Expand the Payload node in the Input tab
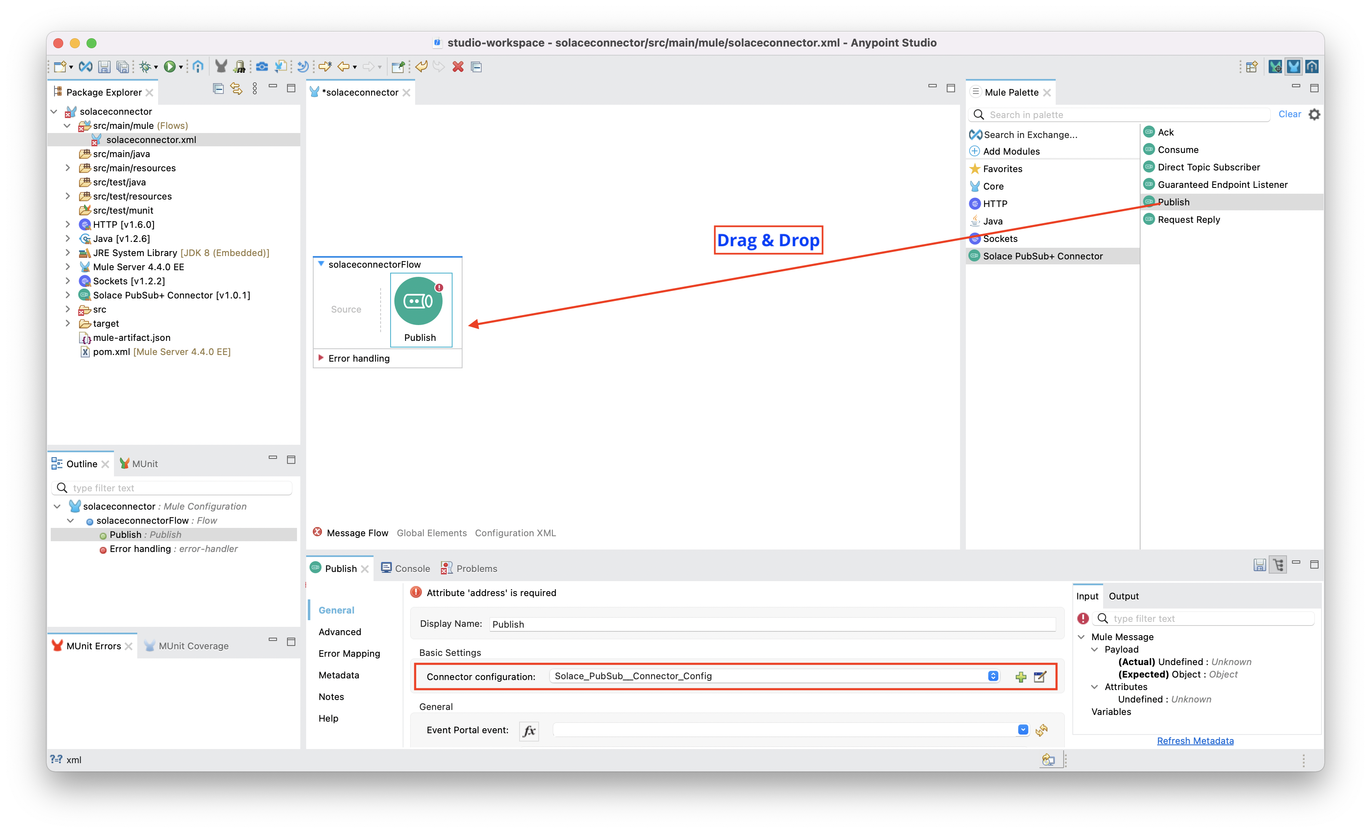This screenshot has width=1371, height=833. coord(1096,649)
